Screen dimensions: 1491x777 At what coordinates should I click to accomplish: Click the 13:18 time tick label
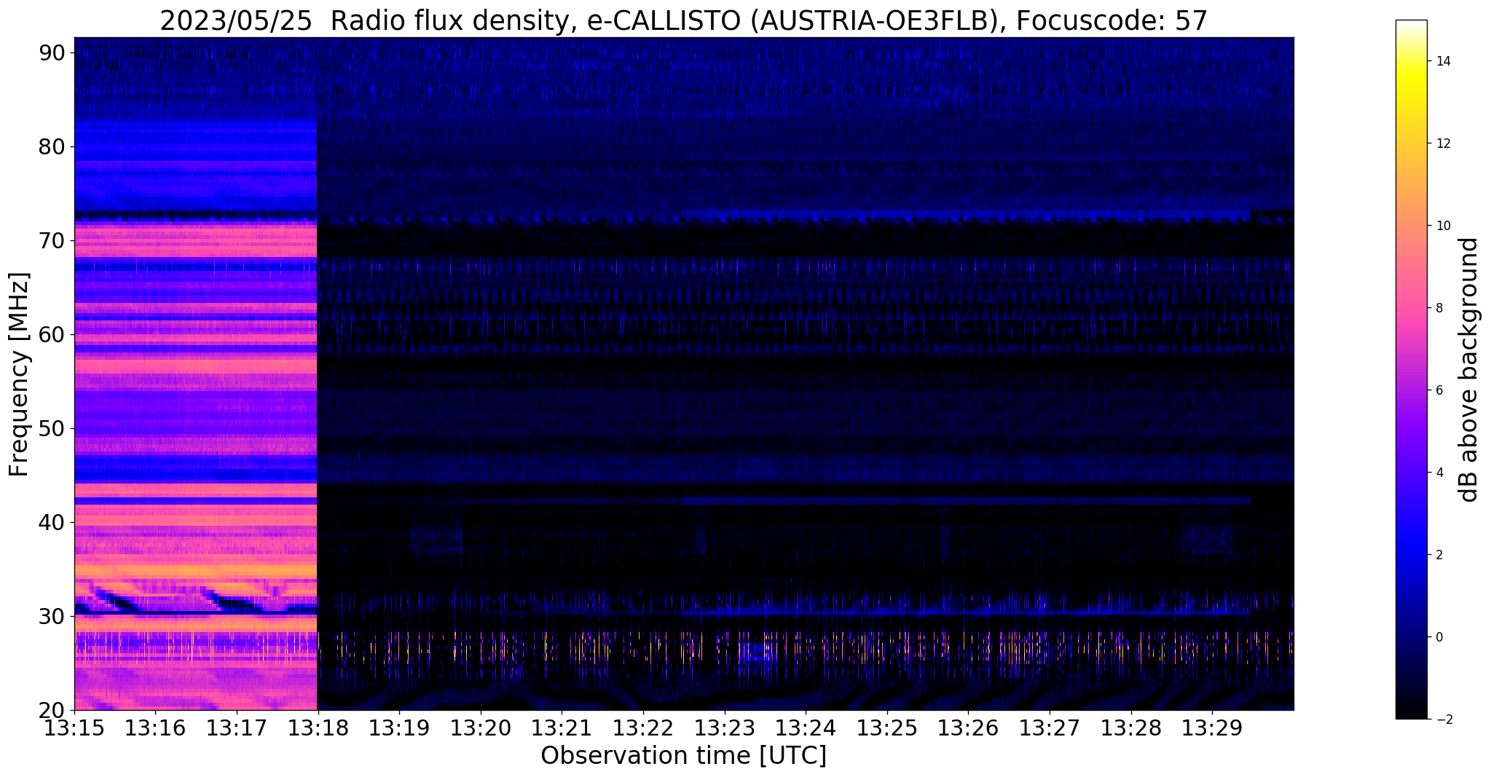coord(318,728)
